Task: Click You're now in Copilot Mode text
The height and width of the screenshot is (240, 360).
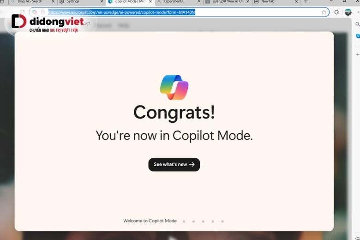Action: click(174, 136)
